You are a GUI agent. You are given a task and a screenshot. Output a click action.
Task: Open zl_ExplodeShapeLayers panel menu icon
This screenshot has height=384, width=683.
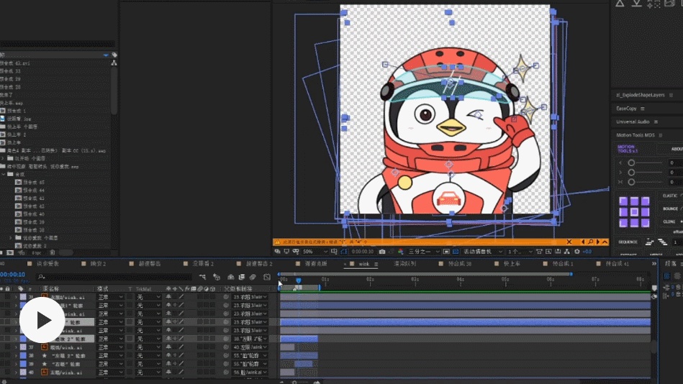coord(671,95)
